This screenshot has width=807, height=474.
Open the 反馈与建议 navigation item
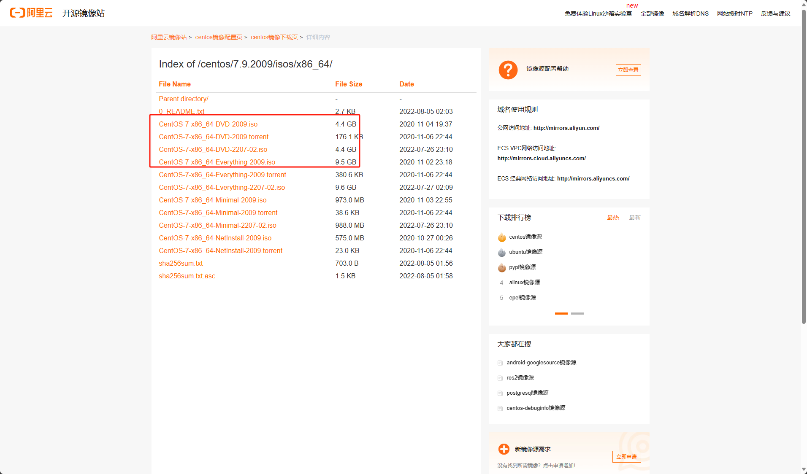click(x=776, y=13)
